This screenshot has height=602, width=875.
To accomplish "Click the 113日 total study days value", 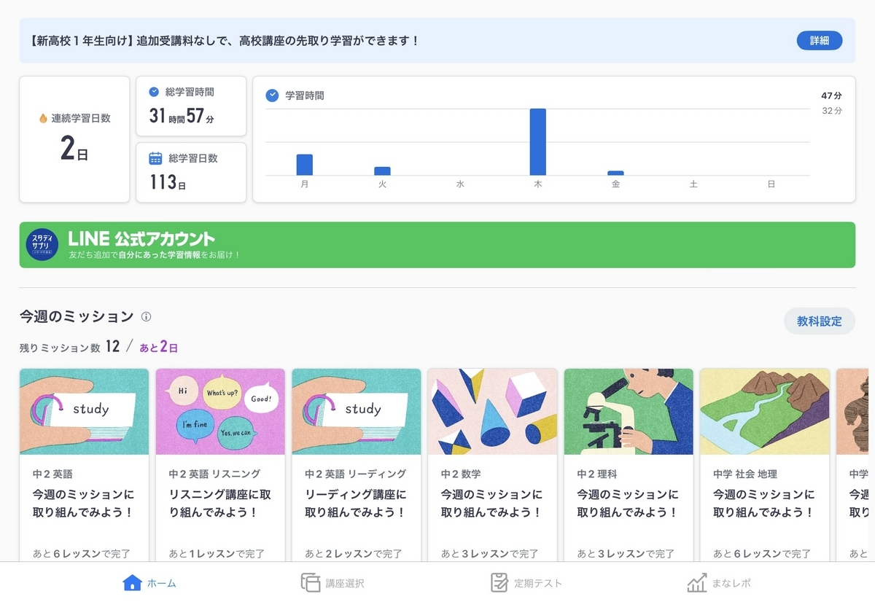I will click(167, 182).
